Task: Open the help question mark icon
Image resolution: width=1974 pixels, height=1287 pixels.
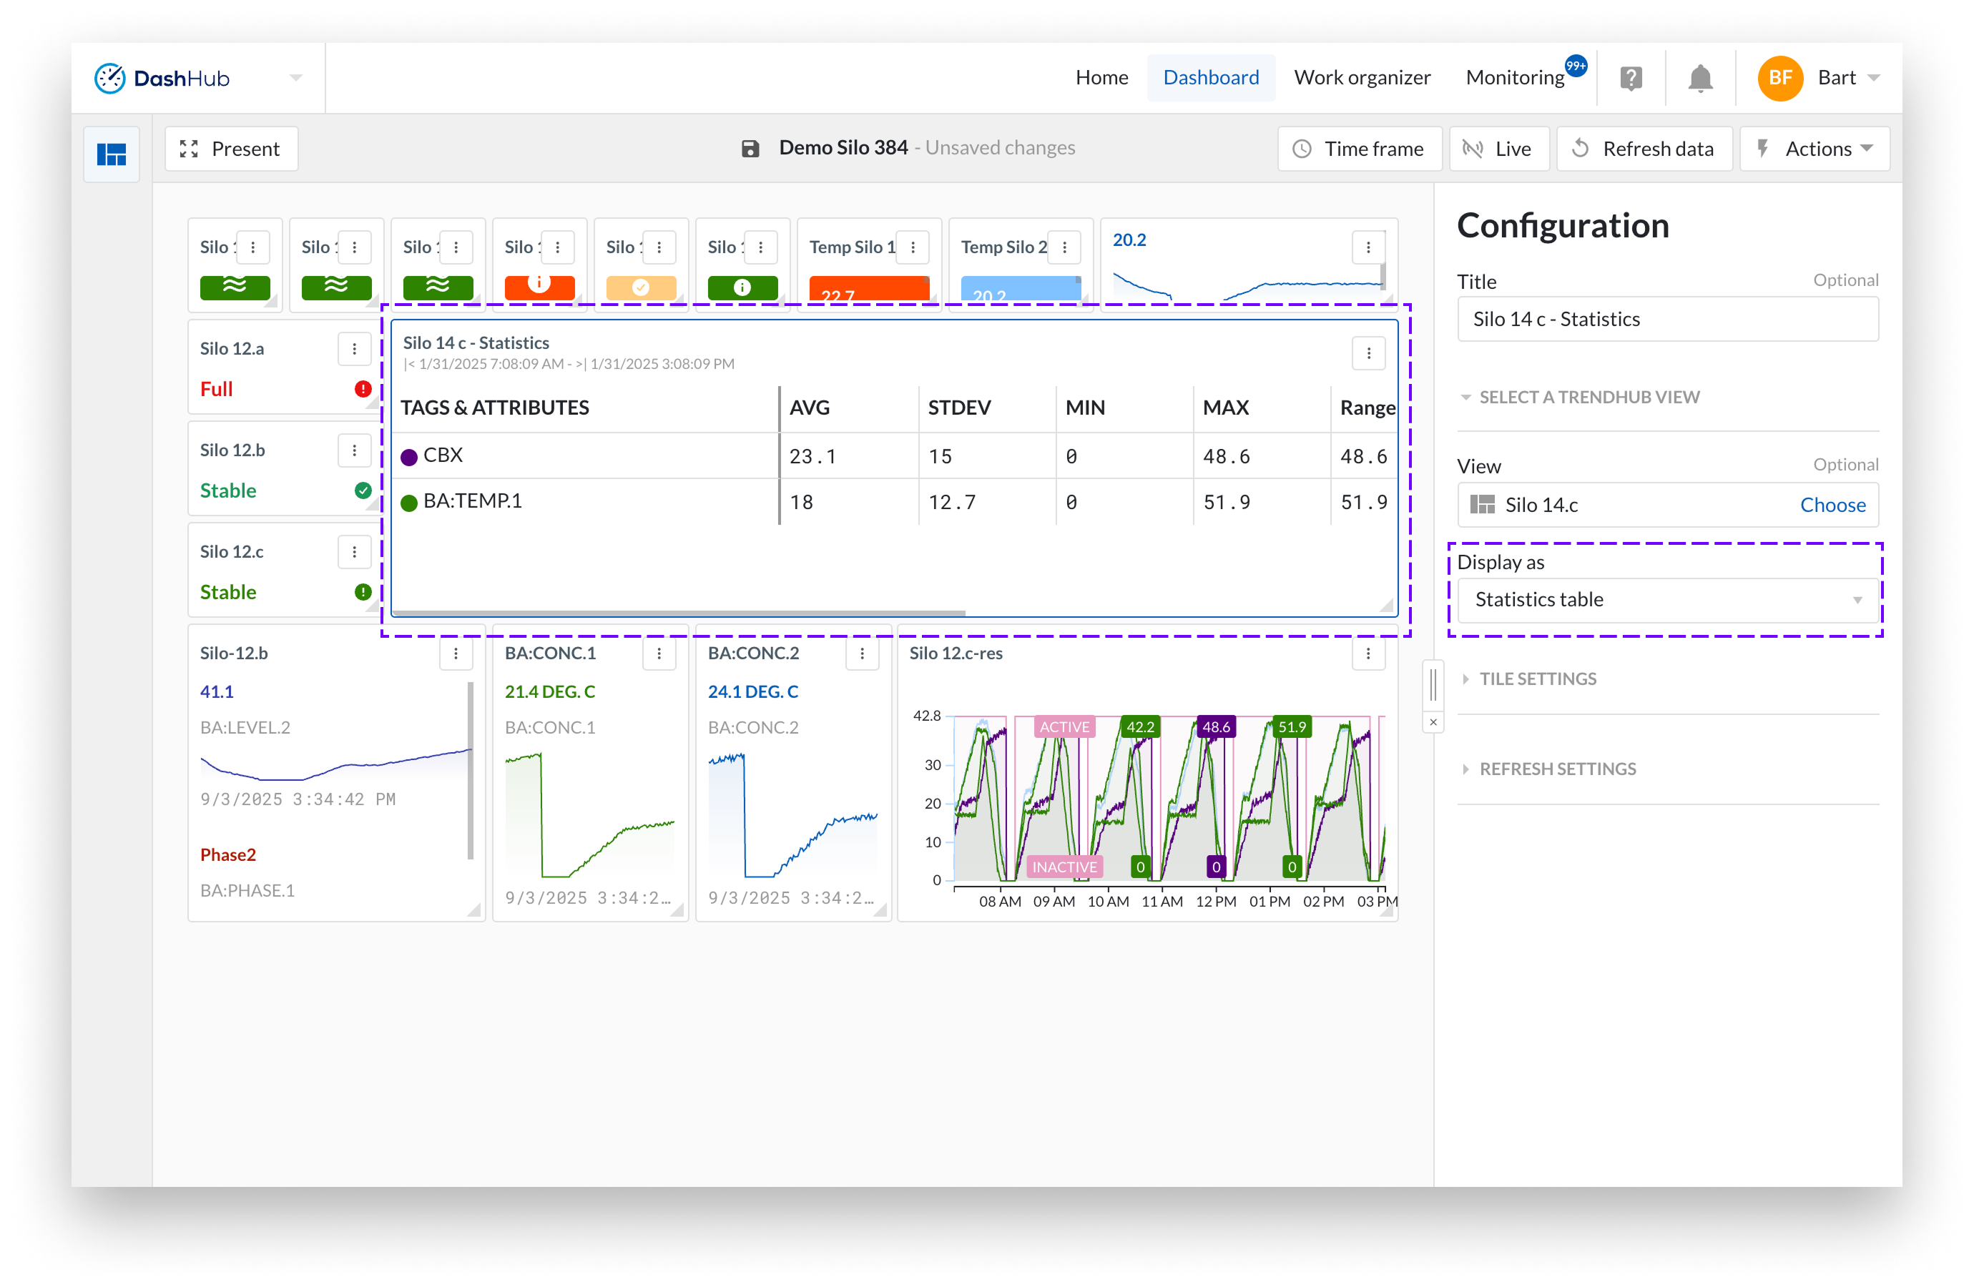Action: 1631,78
